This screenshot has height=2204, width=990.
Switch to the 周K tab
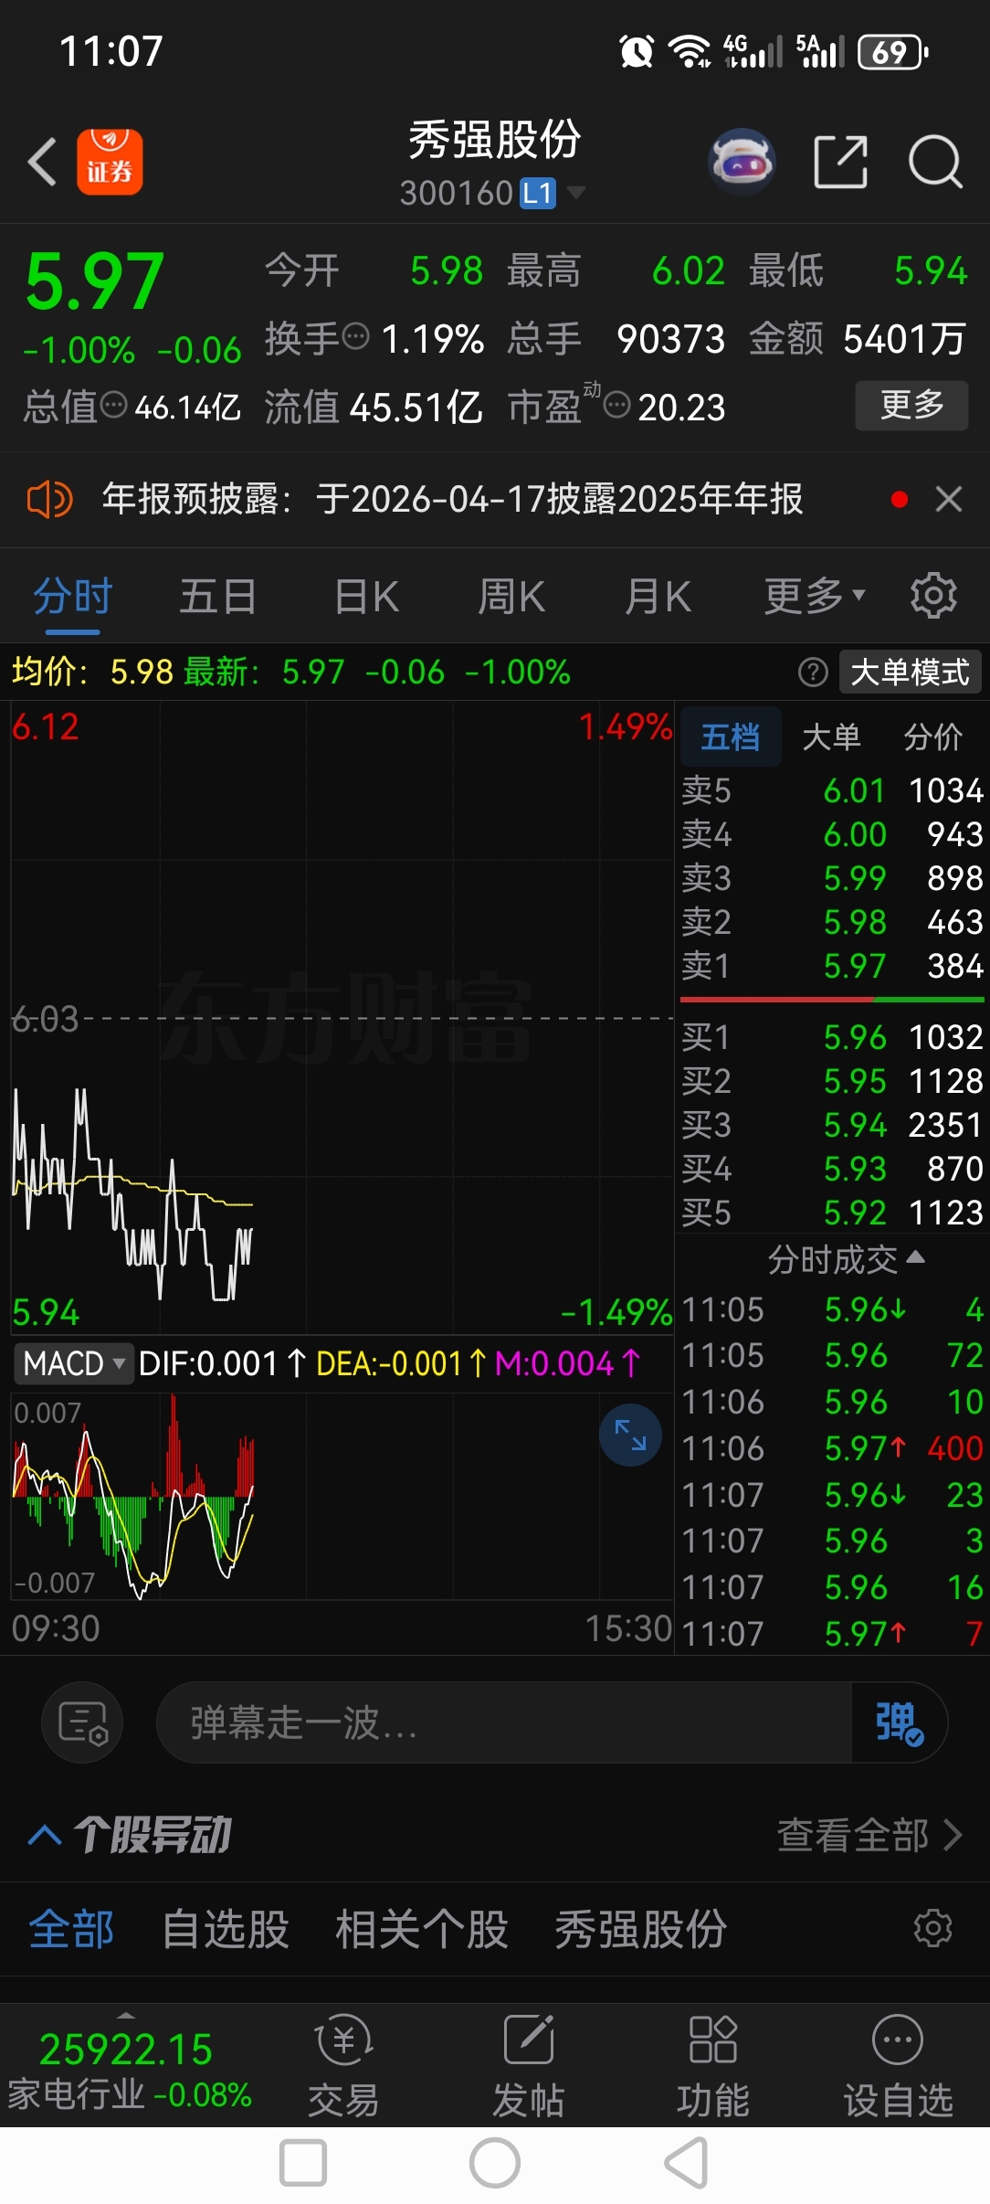click(511, 596)
